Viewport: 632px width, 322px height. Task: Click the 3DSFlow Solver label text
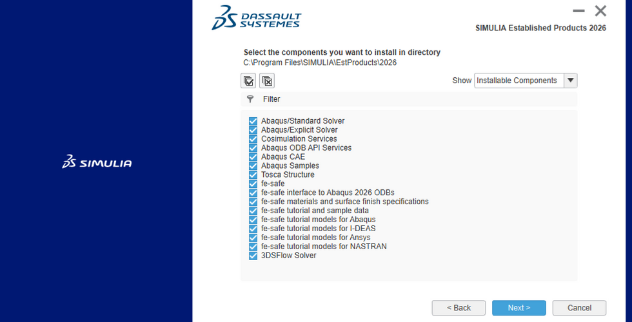(289, 256)
